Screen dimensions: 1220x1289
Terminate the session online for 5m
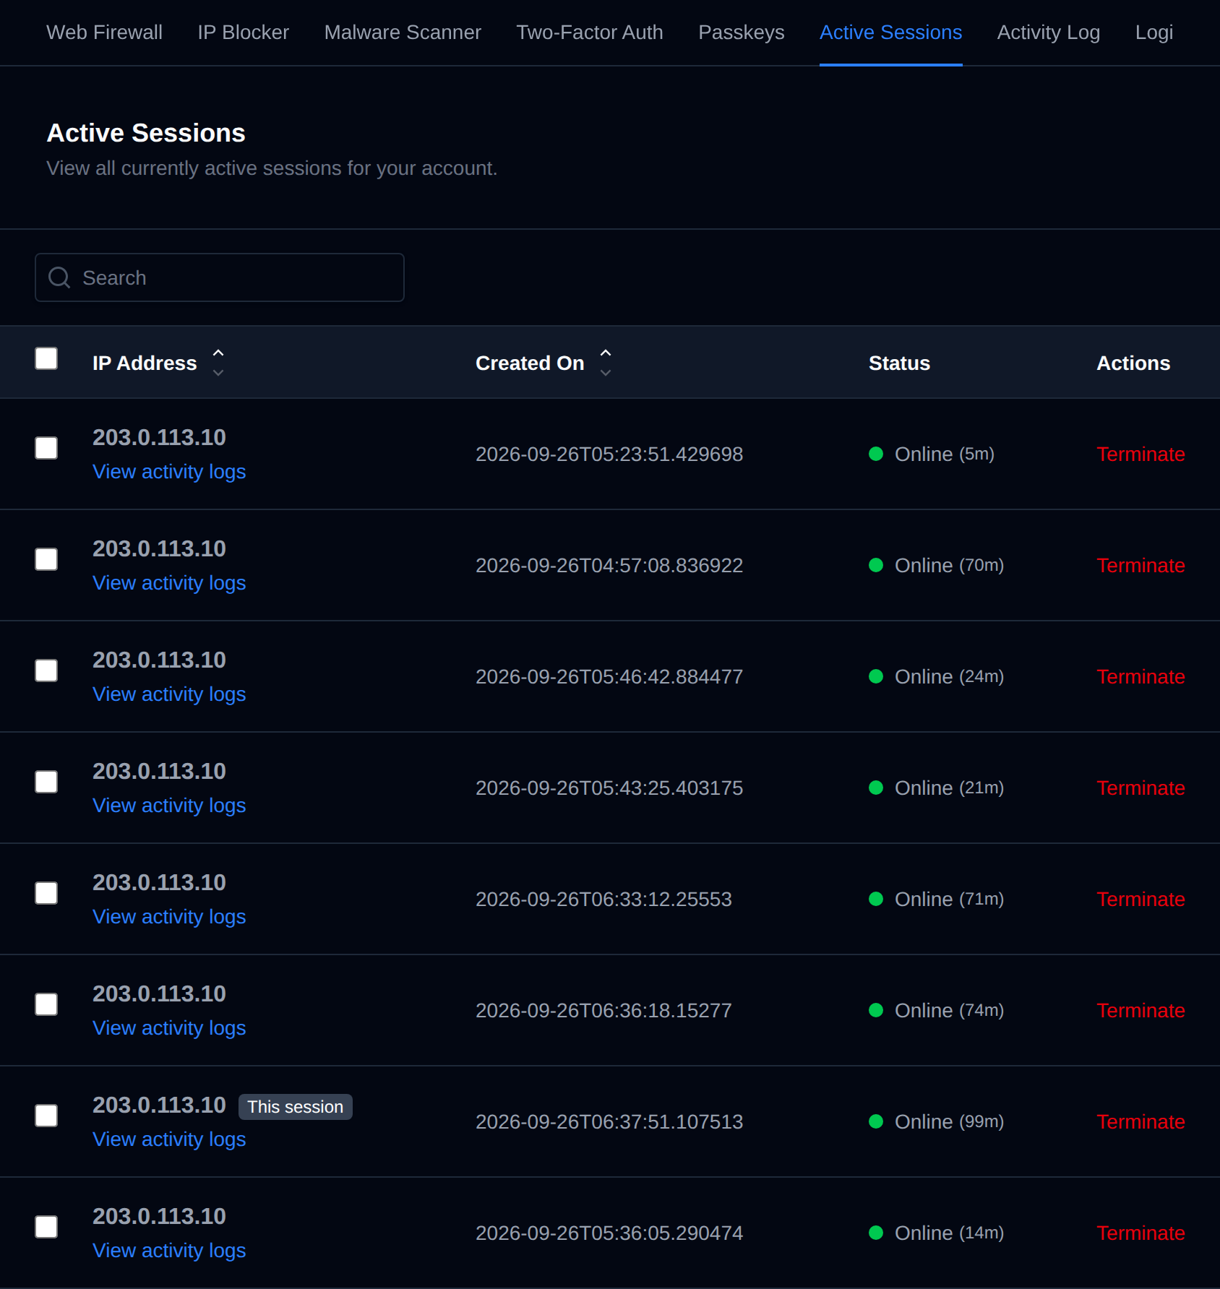(x=1140, y=454)
